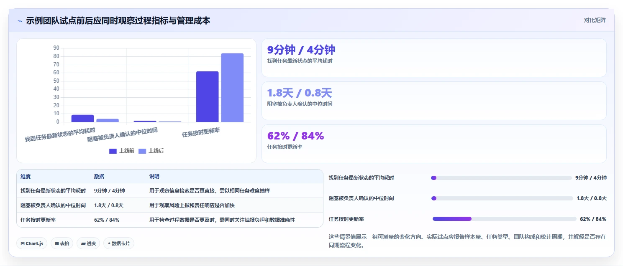This screenshot has height=266, width=623.
Task: Select table cell 阻塞被负责人确认的中位时间
Action: [53, 205]
